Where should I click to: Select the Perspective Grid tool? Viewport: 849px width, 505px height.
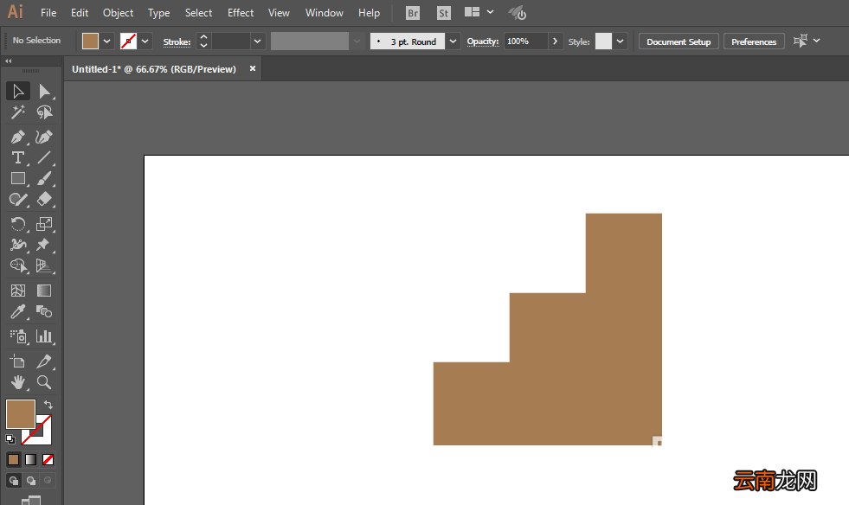(x=44, y=265)
